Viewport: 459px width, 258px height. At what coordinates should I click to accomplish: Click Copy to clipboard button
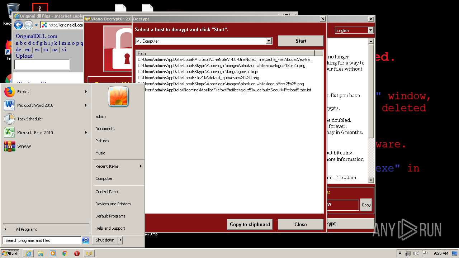click(250, 224)
